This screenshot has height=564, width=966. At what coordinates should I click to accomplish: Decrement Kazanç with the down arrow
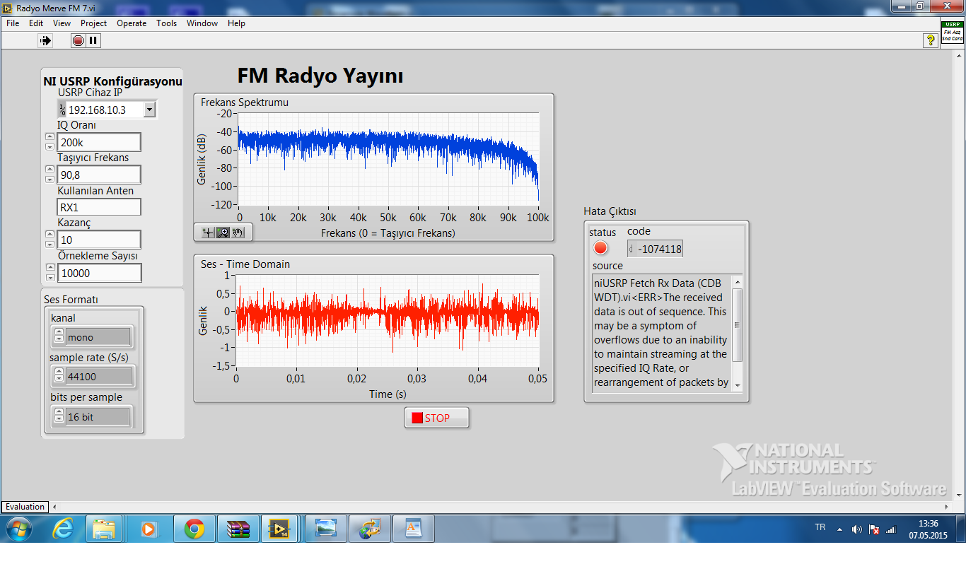click(x=50, y=244)
